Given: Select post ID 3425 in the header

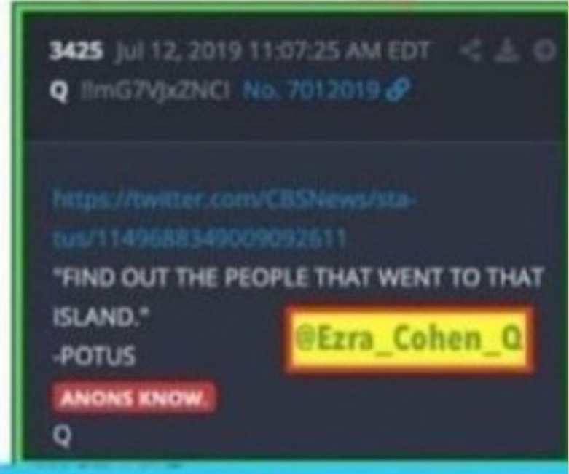Looking at the screenshot, I should 76,50.
